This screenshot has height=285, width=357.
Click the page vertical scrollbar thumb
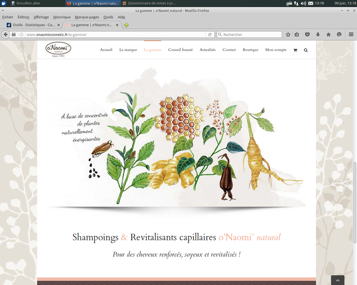355,203
